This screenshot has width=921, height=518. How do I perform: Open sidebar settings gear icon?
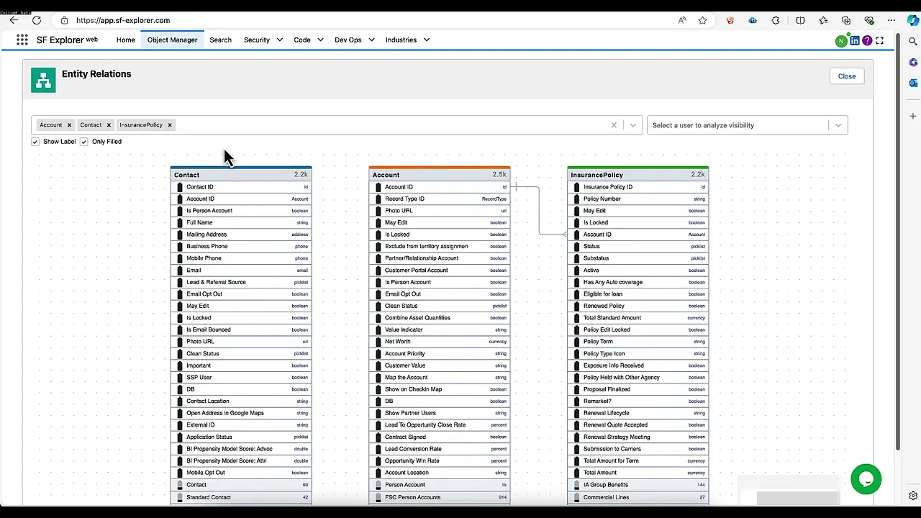click(912, 496)
